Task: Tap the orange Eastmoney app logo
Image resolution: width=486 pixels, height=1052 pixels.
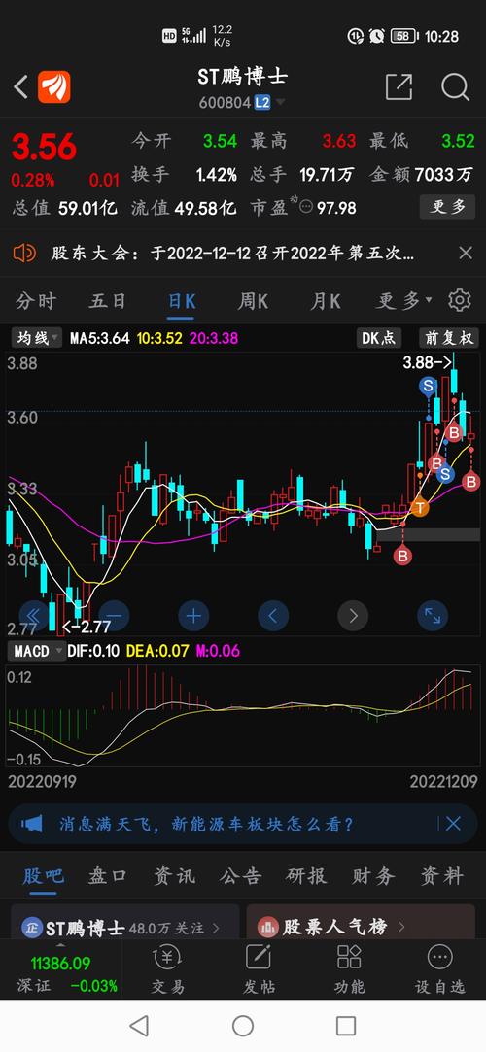Action: pyautogui.click(x=53, y=87)
